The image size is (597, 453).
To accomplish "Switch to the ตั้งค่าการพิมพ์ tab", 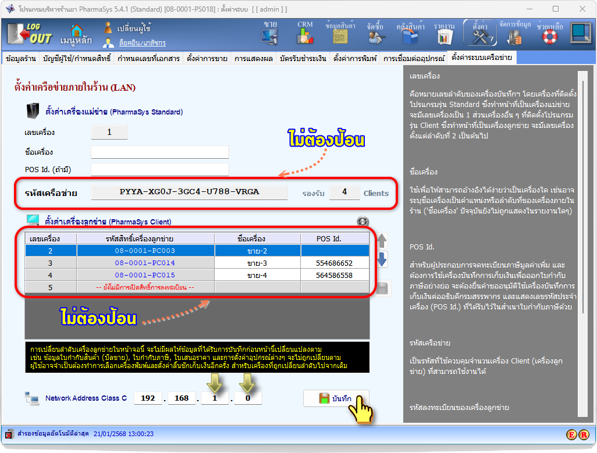I will coord(355,58).
